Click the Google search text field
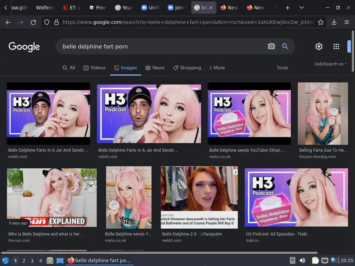 coord(163,46)
